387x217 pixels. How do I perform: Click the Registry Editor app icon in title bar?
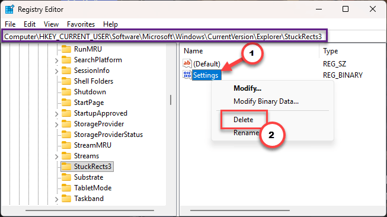coord(9,9)
